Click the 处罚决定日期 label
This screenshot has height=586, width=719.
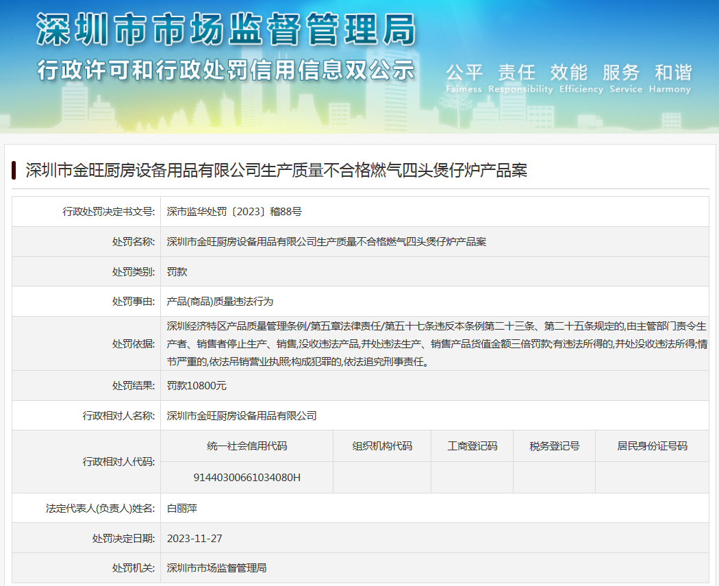pos(124,538)
